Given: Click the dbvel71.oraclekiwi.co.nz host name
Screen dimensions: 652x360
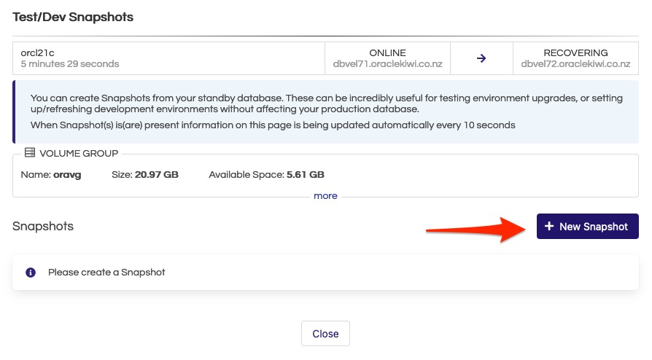Looking at the screenshot, I should [x=387, y=64].
